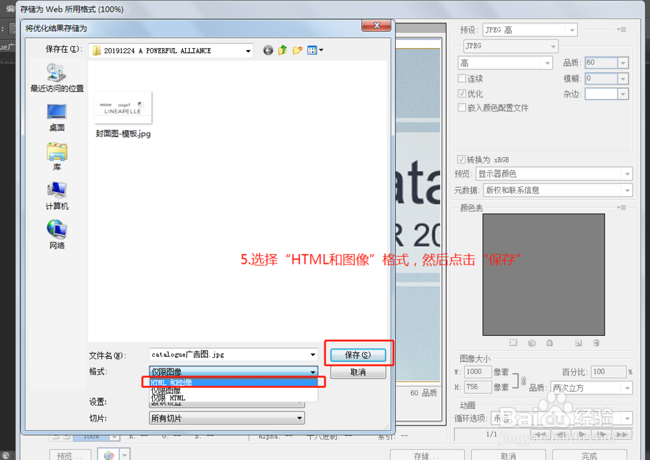
Task: Close the 将优化结果存储为 dialog
Action: click(376, 25)
